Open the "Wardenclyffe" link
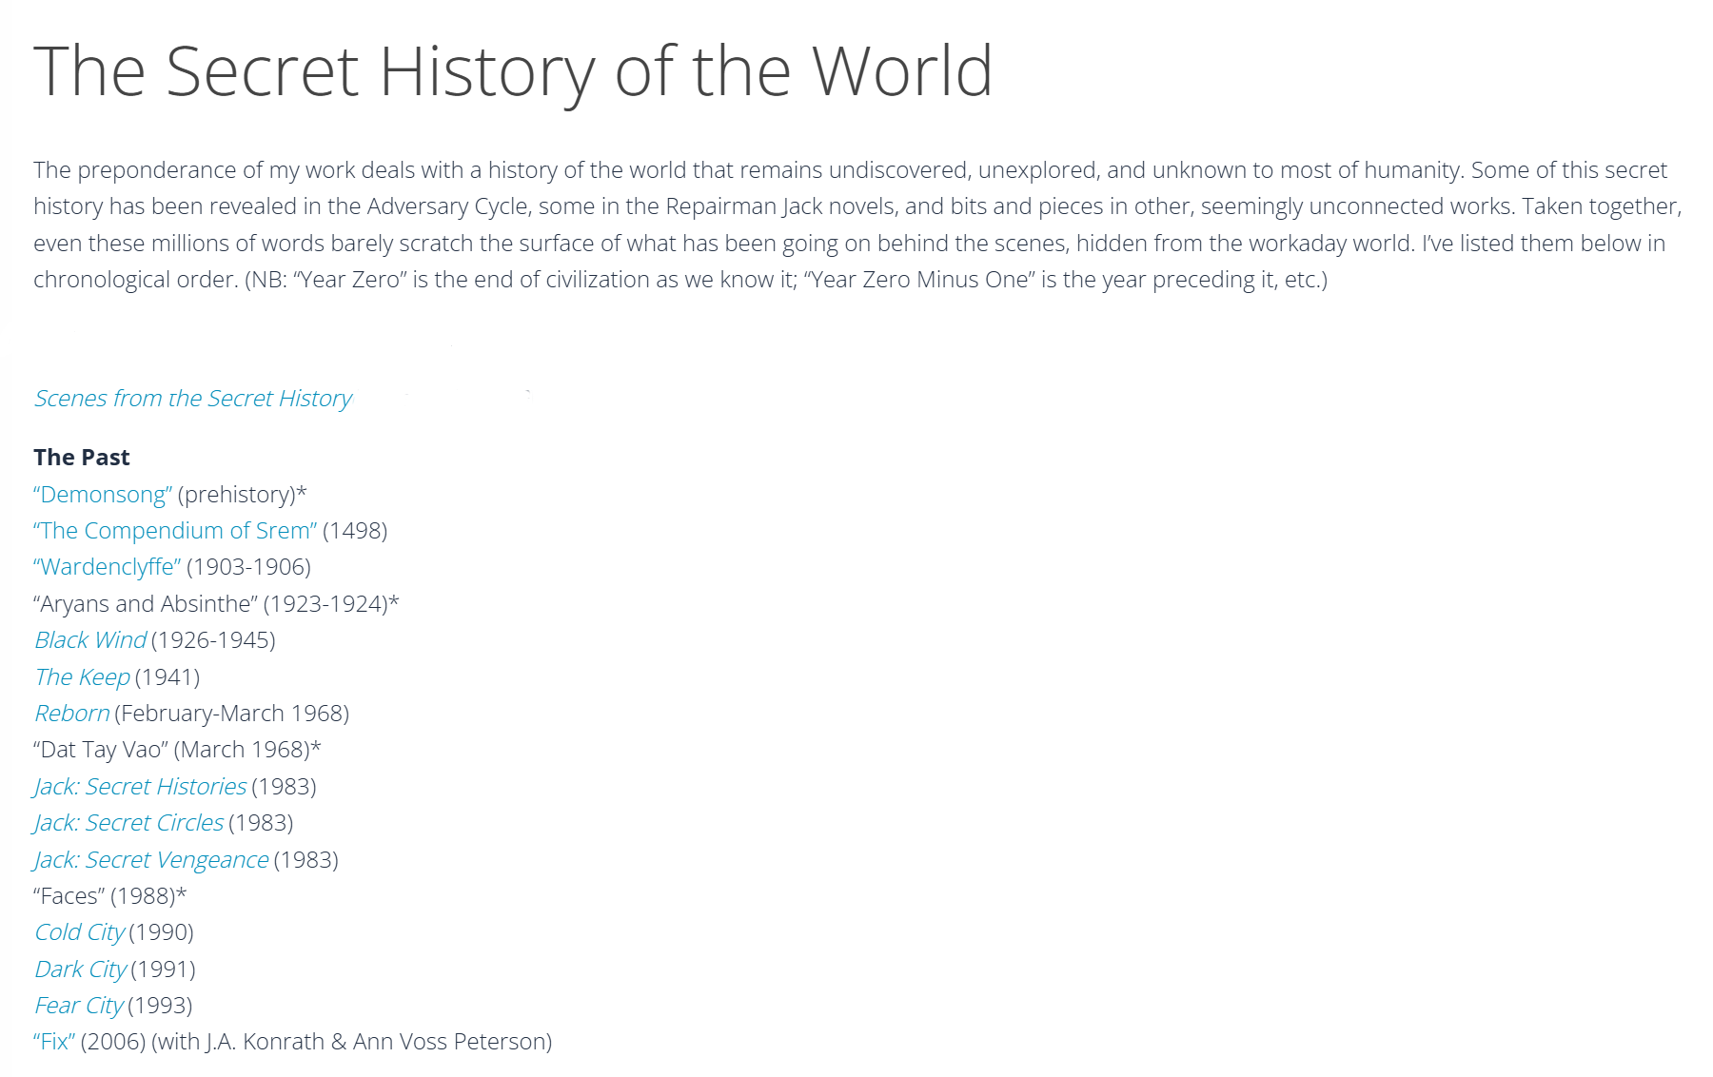Viewport: 1713px width, 1077px height. point(108,567)
